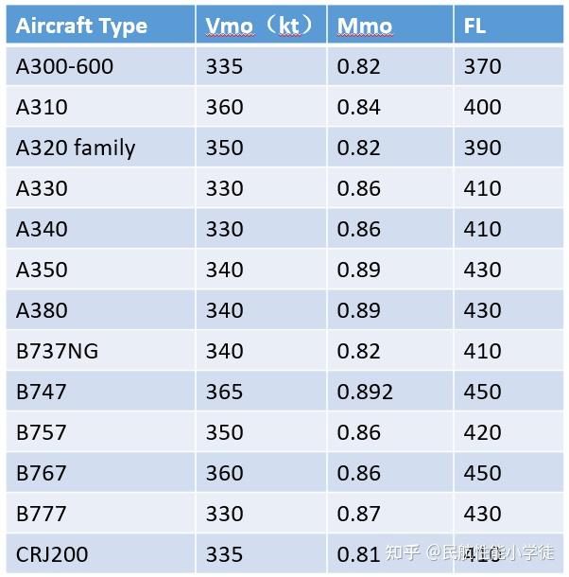Viewport: 569px width, 577px height.
Task: Select the B747 Vmo value 365
Action: point(224,393)
